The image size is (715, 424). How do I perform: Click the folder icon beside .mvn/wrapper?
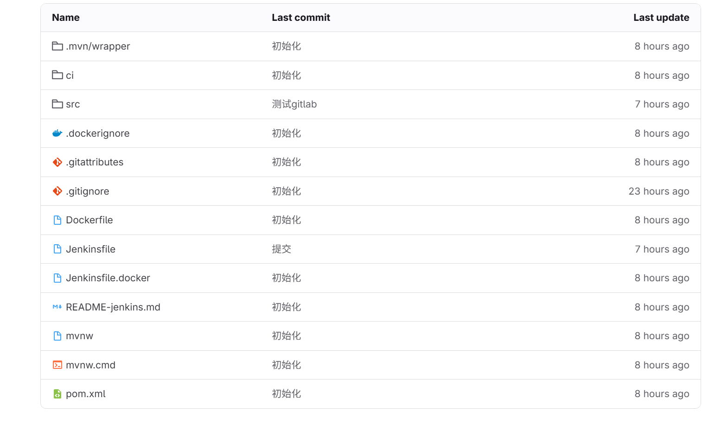(57, 46)
